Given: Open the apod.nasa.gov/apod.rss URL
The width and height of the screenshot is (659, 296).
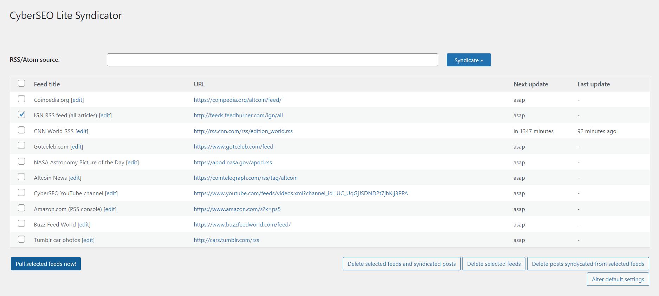Looking at the screenshot, I should click(233, 162).
